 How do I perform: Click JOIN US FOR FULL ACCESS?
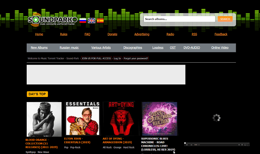tap(96, 58)
